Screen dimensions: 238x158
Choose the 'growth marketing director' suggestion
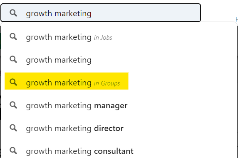pos(119,128)
